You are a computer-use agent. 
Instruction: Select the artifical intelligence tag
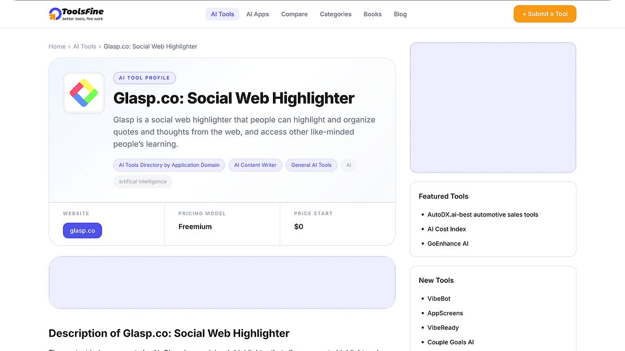(143, 181)
